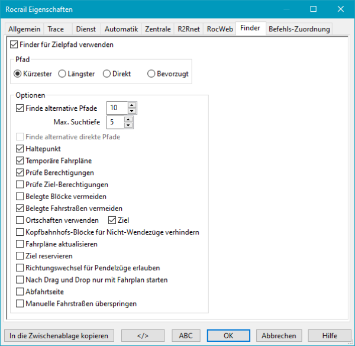Image resolution: width=355 pixels, height=346 pixels.
Task: Click the OK button
Action: (228, 335)
